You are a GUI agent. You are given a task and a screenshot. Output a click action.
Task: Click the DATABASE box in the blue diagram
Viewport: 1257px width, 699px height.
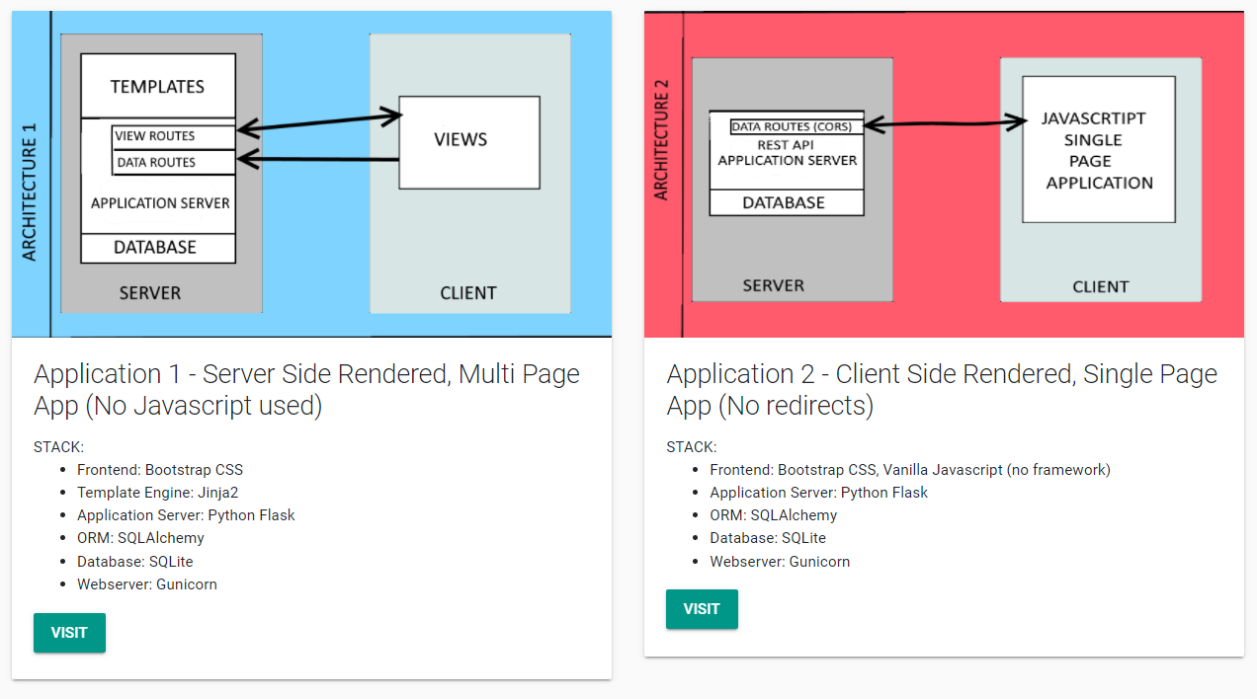(x=156, y=248)
